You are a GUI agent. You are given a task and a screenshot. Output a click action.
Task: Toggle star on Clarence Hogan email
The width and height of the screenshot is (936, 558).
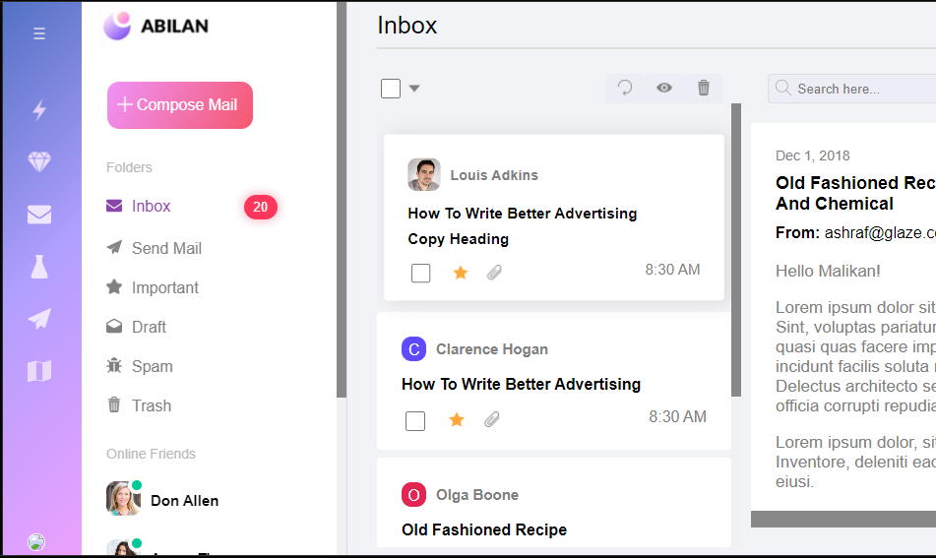pyautogui.click(x=457, y=419)
